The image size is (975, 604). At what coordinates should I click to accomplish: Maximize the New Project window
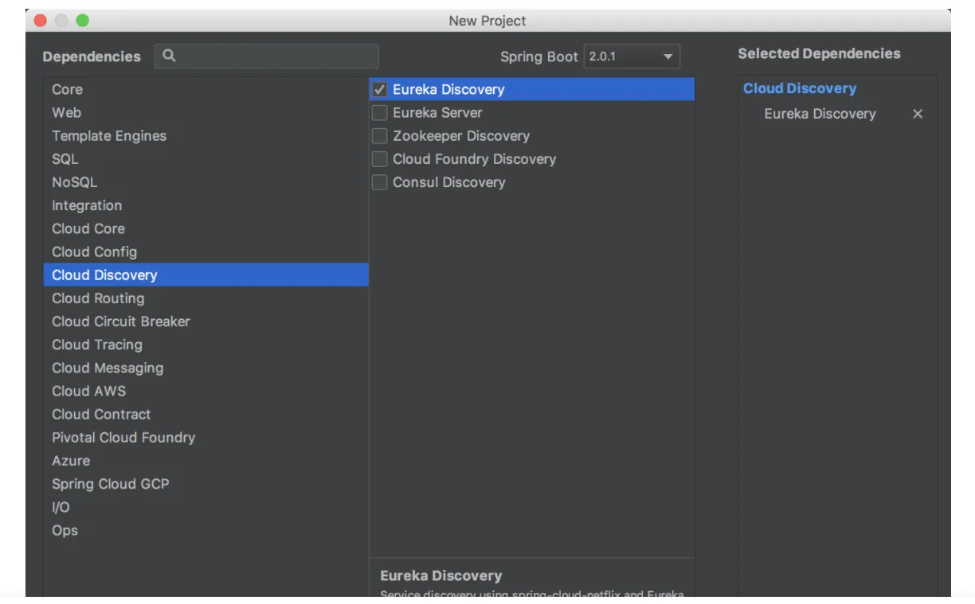[x=82, y=21]
